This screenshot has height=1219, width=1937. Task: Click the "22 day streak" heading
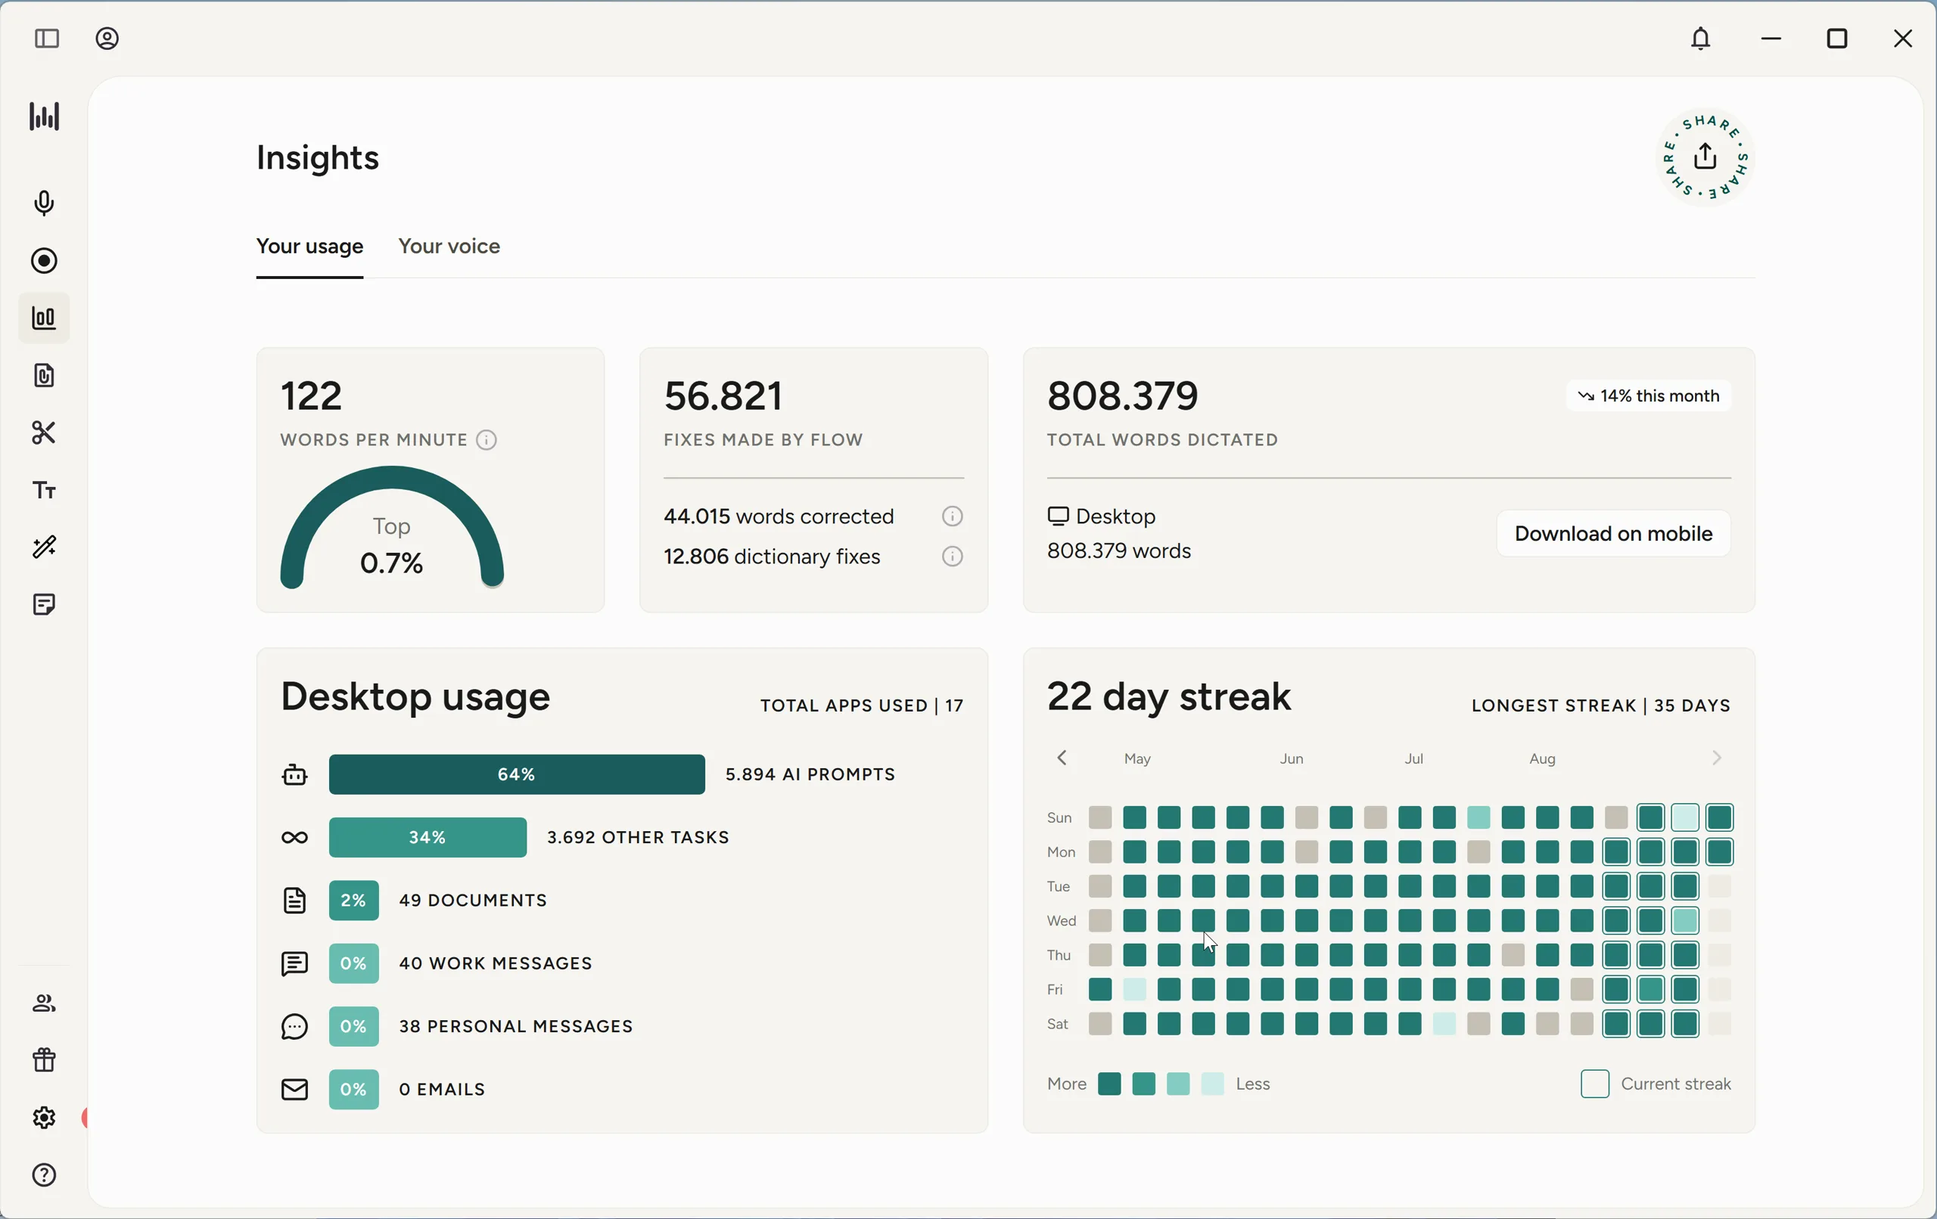pyautogui.click(x=1169, y=696)
